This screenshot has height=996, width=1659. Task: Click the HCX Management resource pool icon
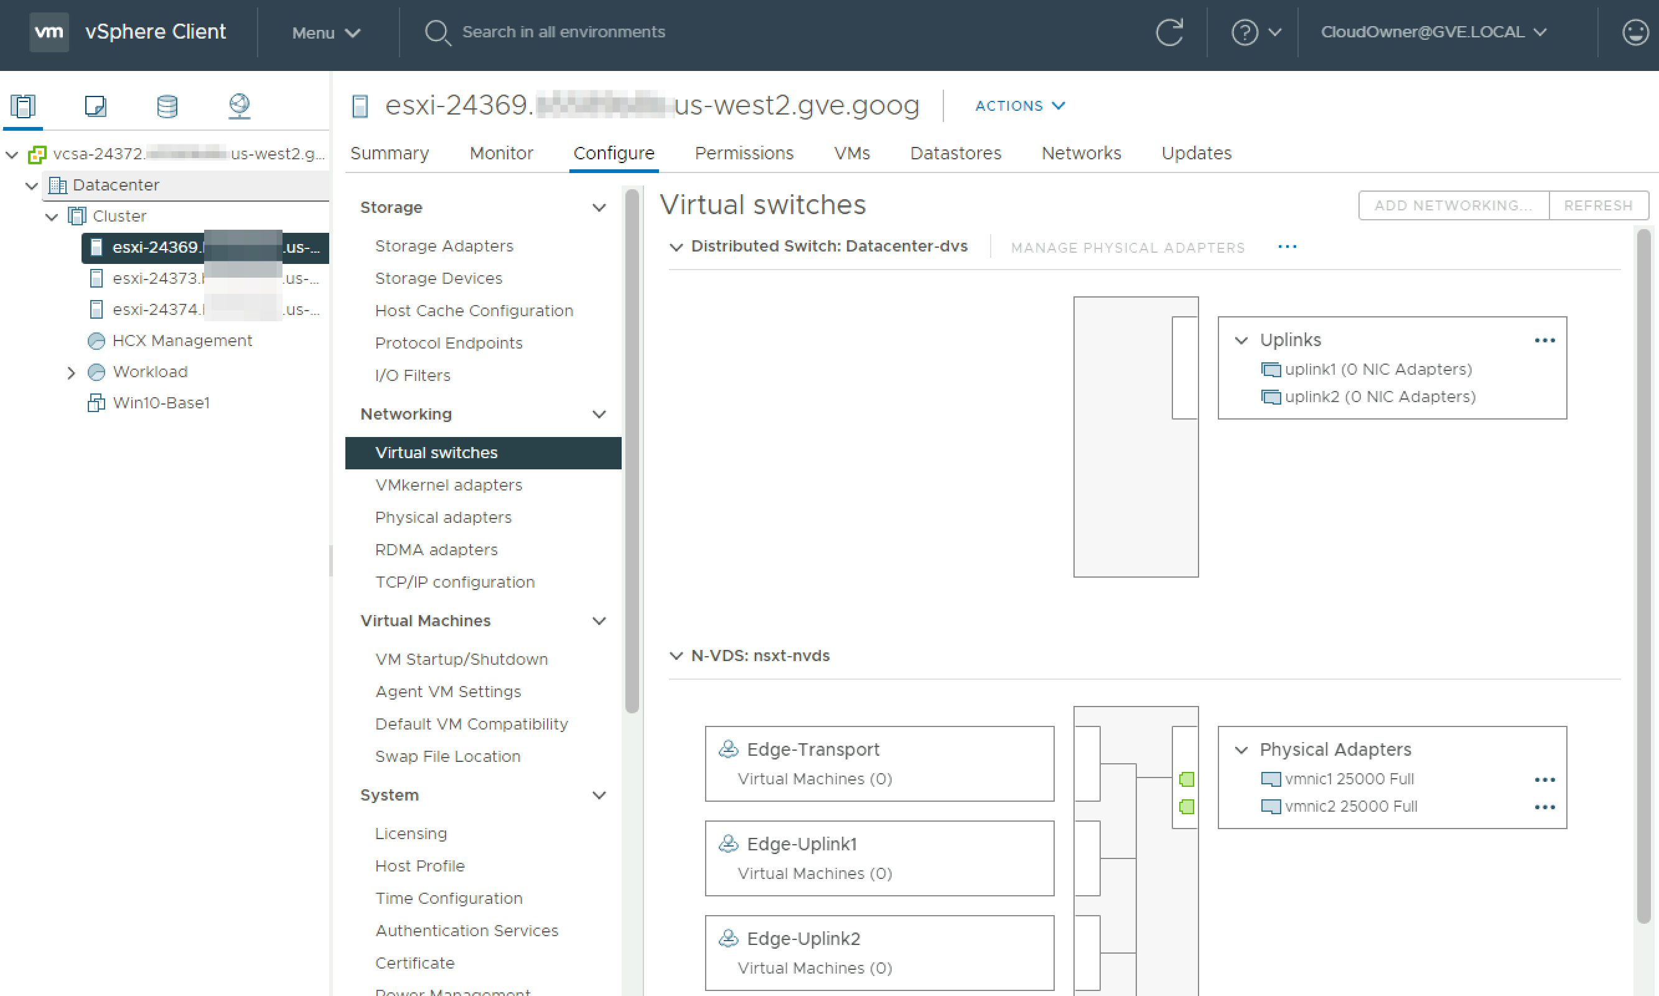(x=96, y=341)
